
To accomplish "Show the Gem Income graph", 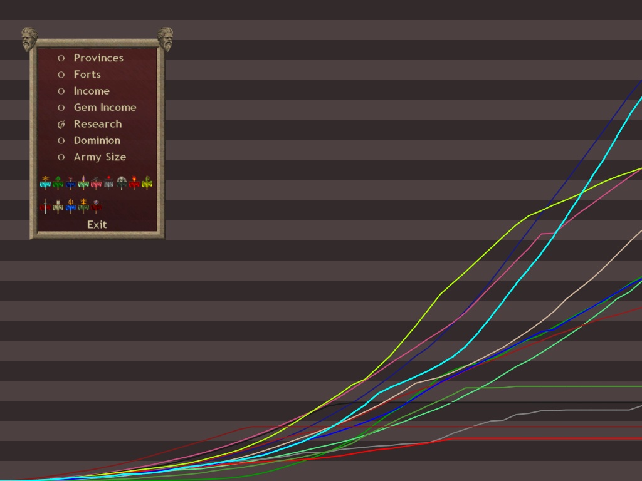I will tap(97, 108).
